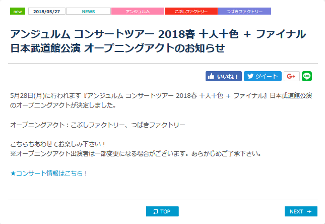Click the ※オープニングアクト出演者 notice line

click(136, 154)
